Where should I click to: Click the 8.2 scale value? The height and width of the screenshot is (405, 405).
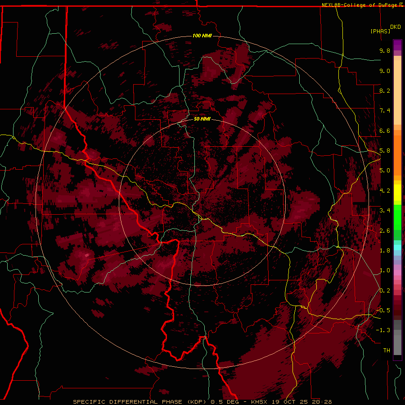[385, 90]
